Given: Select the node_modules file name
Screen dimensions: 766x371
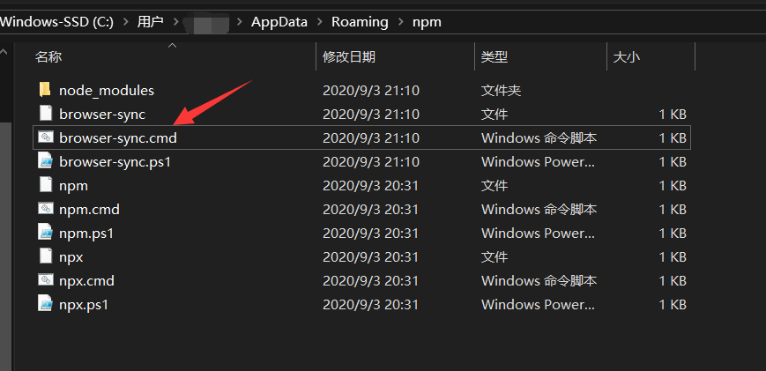Looking at the screenshot, I should point(107,90).
